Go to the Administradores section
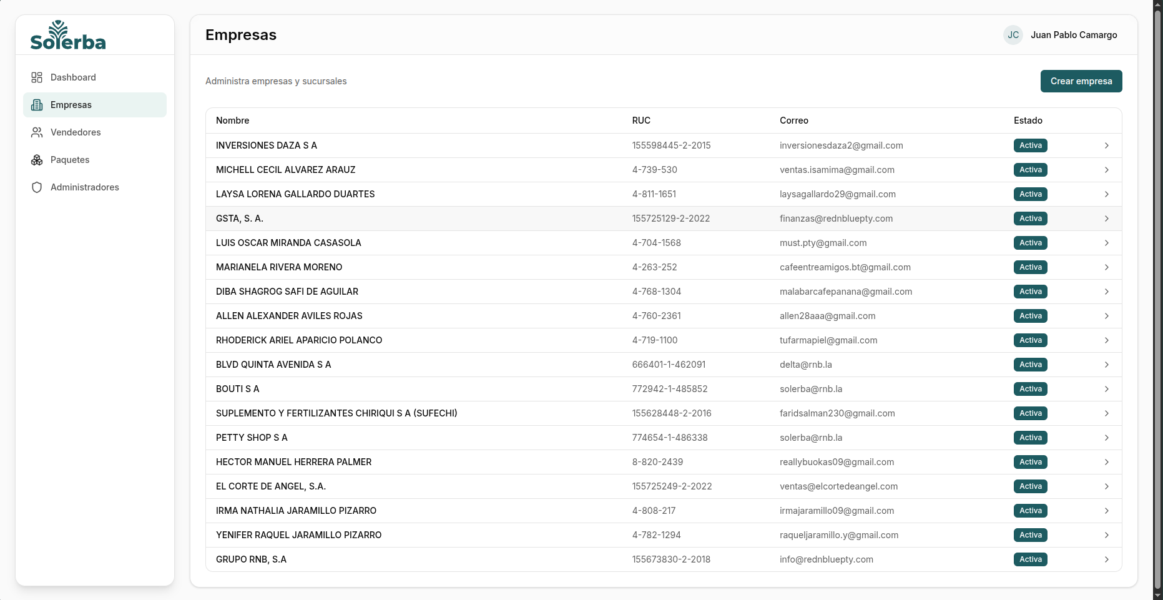 84,187
